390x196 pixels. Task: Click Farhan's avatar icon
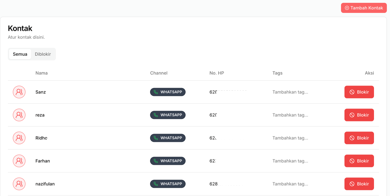(x=19, y=161)
